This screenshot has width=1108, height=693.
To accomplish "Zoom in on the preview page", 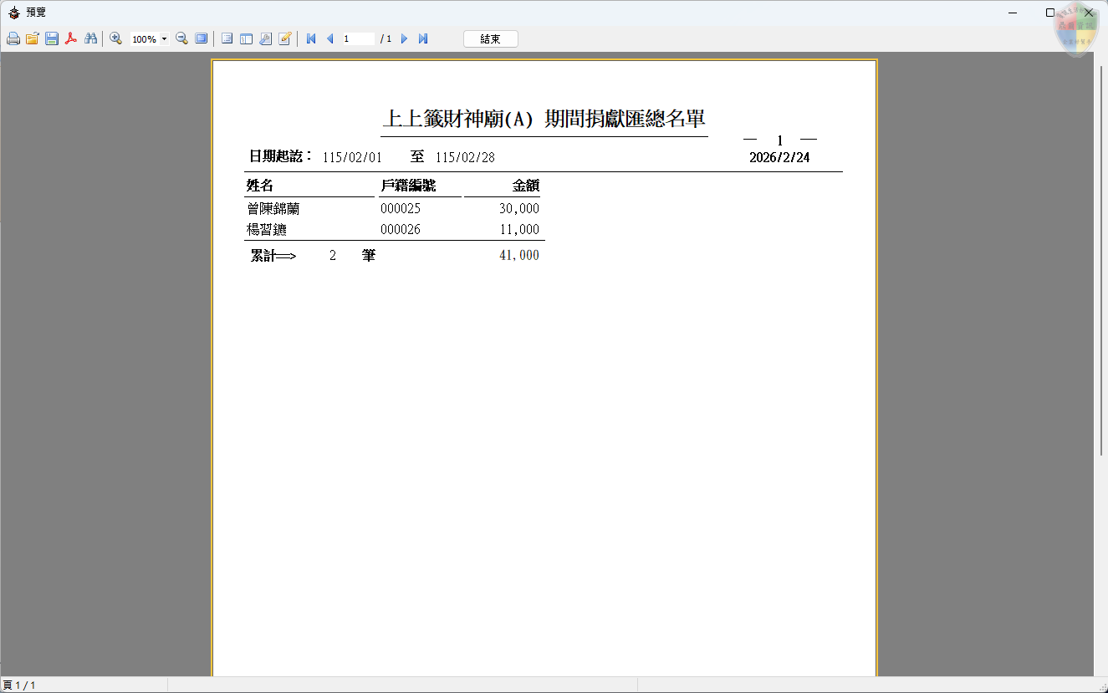I will tap(116, 39).
